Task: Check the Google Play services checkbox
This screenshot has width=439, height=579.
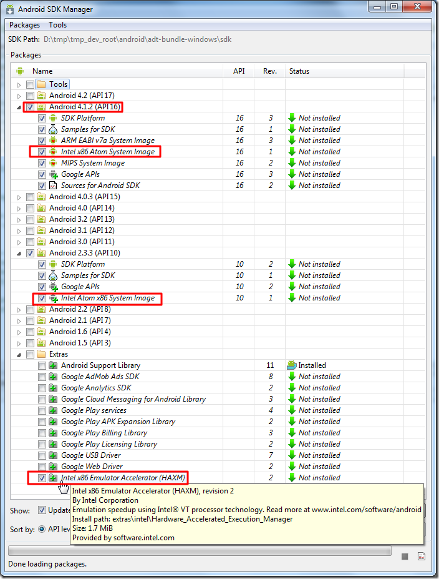Action: click(x=42, y=410)
